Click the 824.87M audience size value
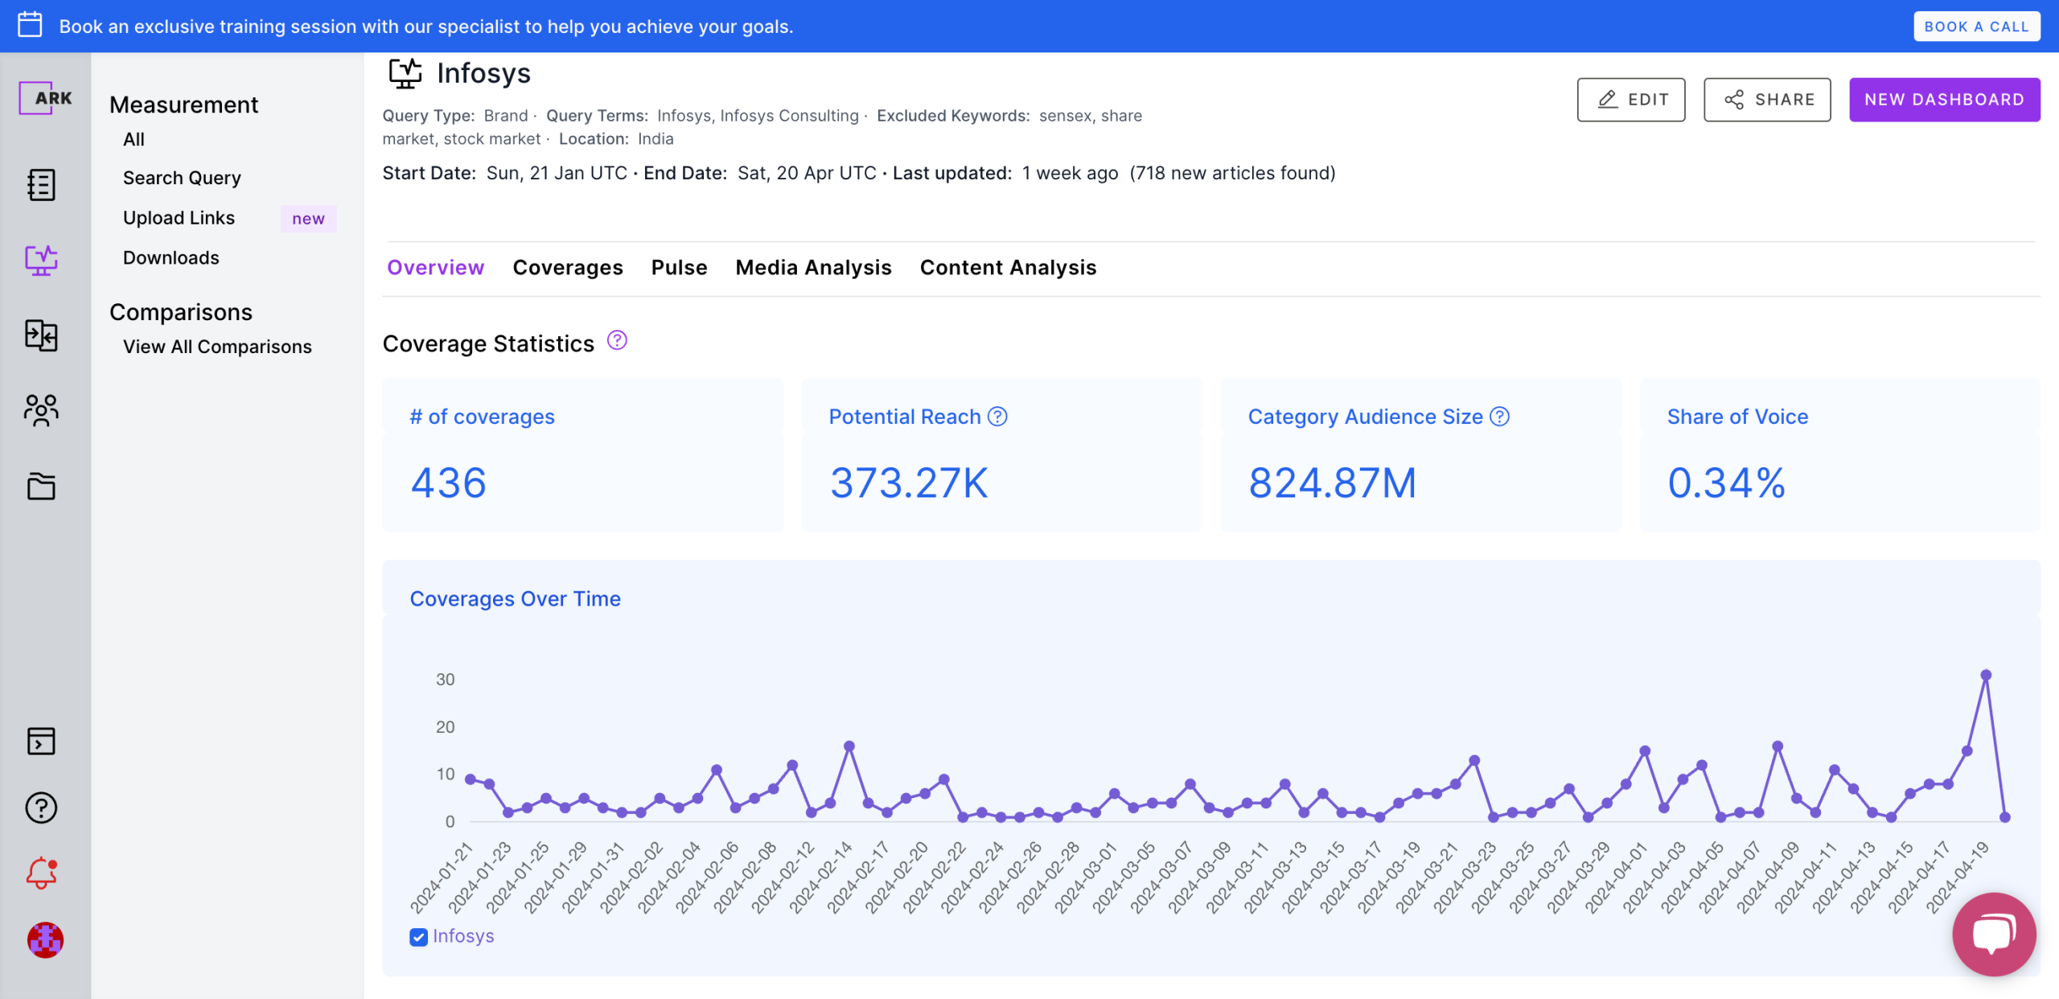 tap(1332, 483)
